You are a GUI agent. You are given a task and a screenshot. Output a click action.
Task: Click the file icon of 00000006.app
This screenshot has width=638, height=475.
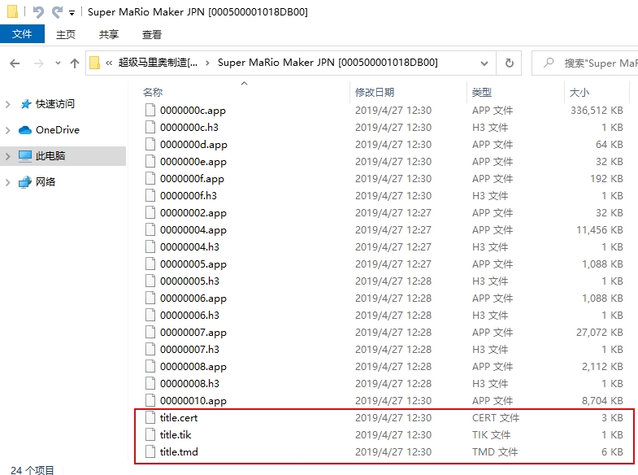(x=150, y=298)
